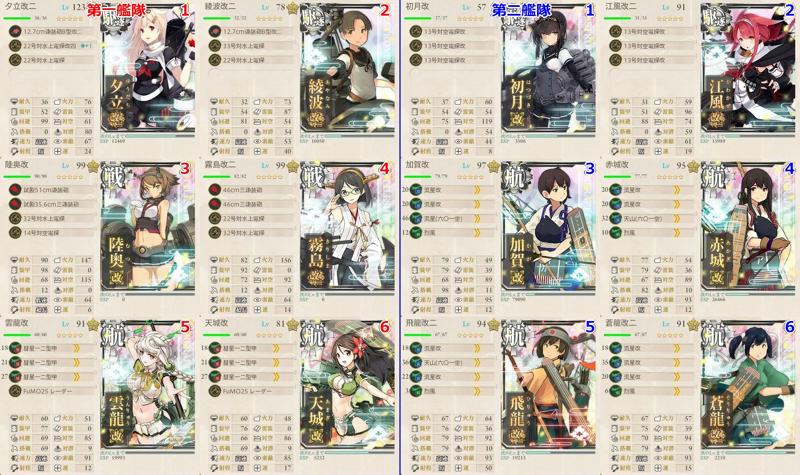800x475 pixels.
Task: Click proficiency chevron on Kaga's first 流星改
Action: click(477, 190)
